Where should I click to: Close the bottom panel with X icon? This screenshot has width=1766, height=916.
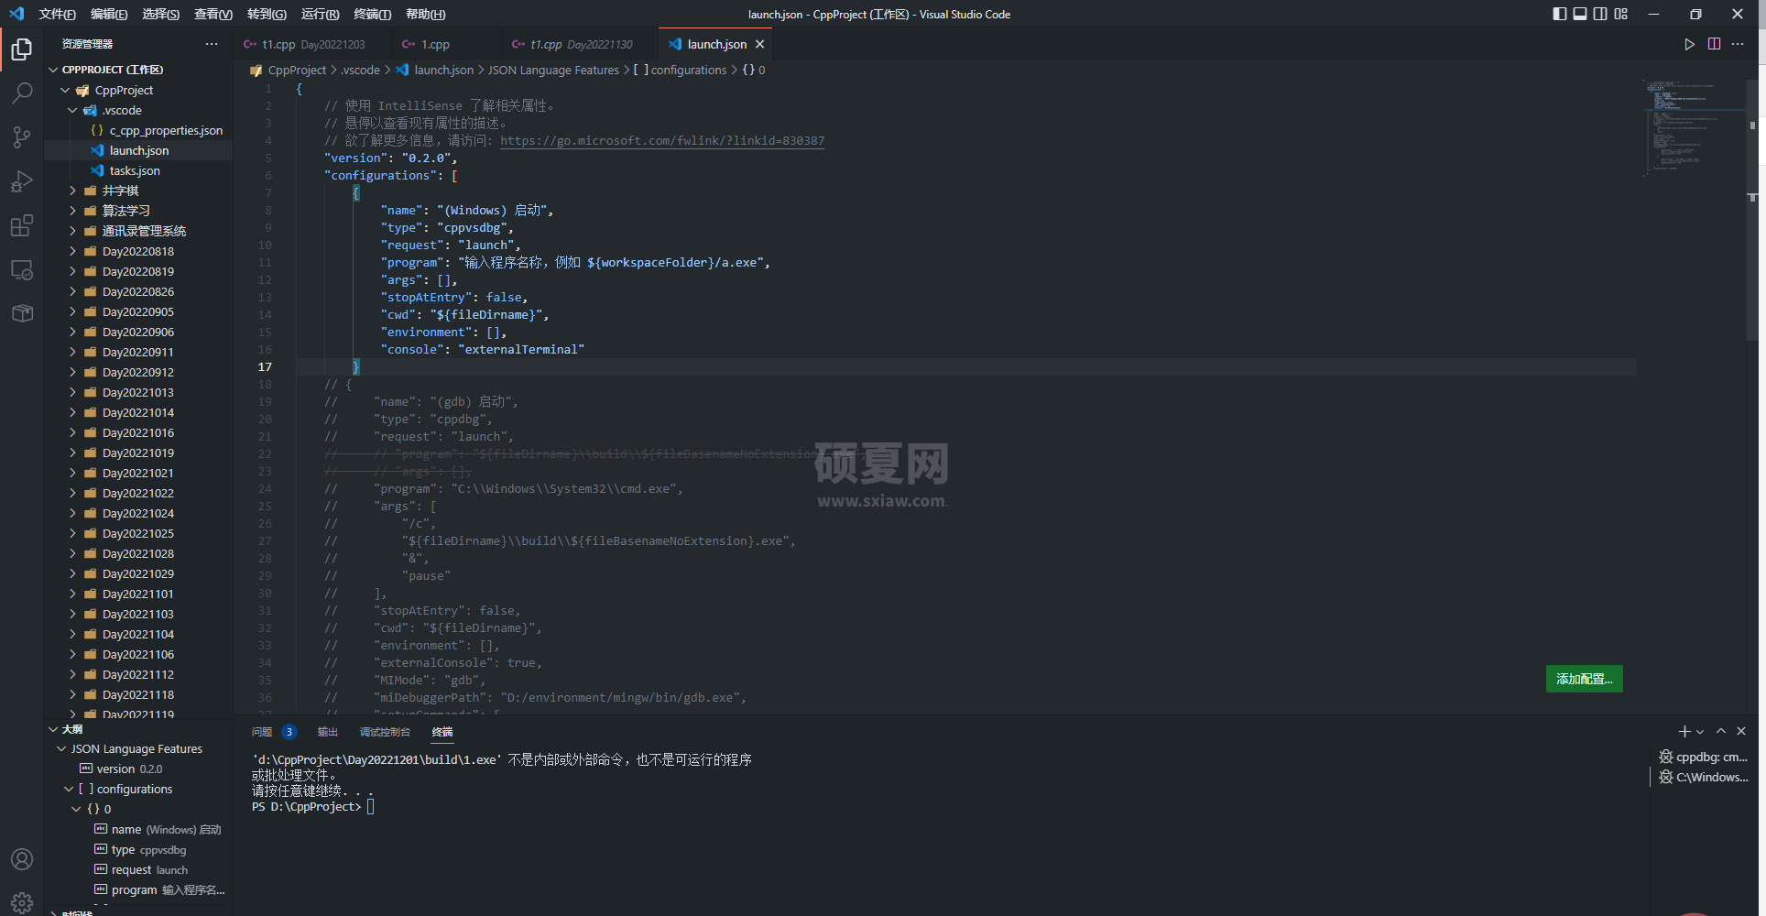(x=1741, y=731)
